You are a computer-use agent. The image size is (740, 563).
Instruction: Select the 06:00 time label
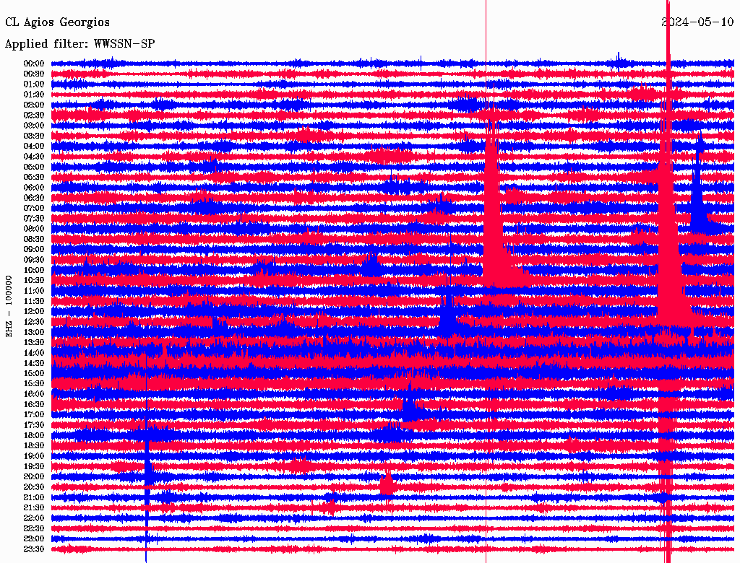pos(34,187)
